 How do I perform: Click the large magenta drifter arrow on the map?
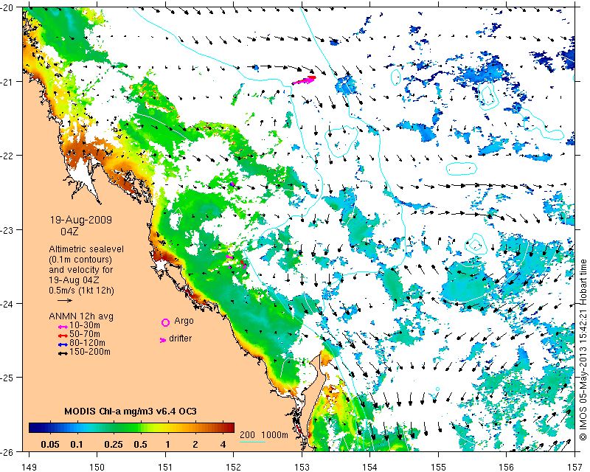[x=304, y=80]
